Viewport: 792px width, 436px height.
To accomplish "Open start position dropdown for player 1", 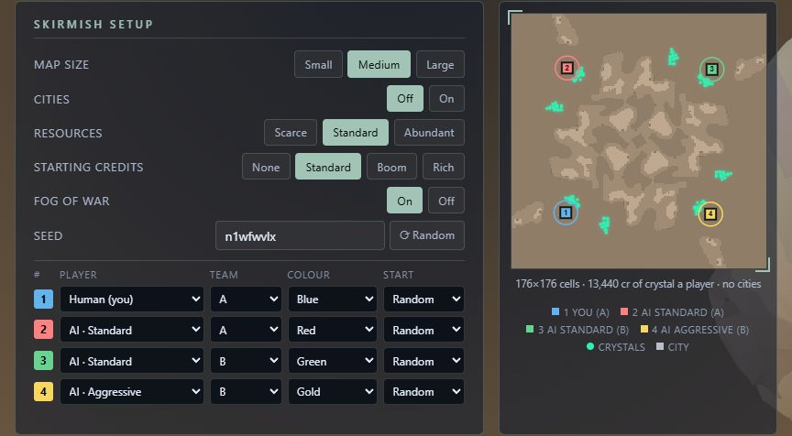I will pos(423,300).
